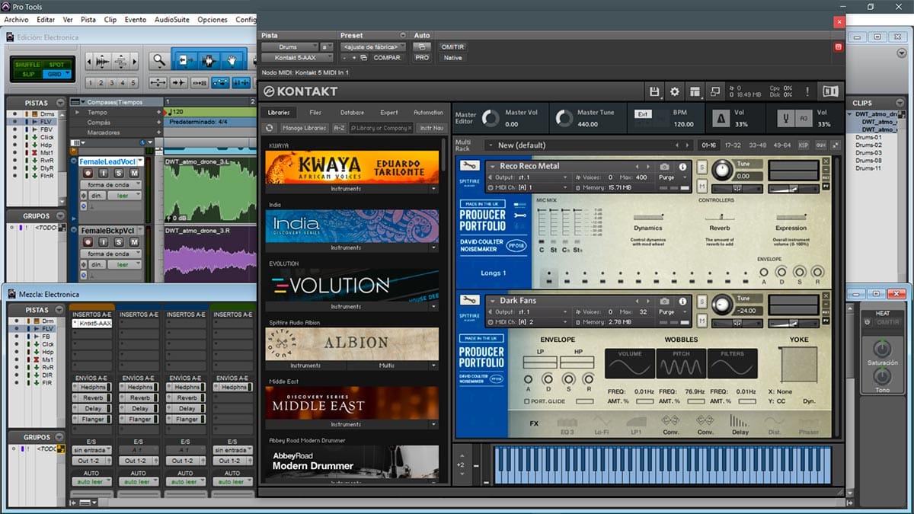Click the YOKE XY pad
Screen dimensions: 914x514
coord(798,364)
